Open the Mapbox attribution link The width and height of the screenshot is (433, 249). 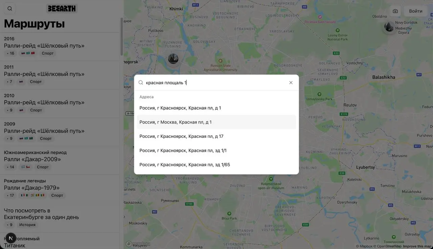click(x=364, y=246)
